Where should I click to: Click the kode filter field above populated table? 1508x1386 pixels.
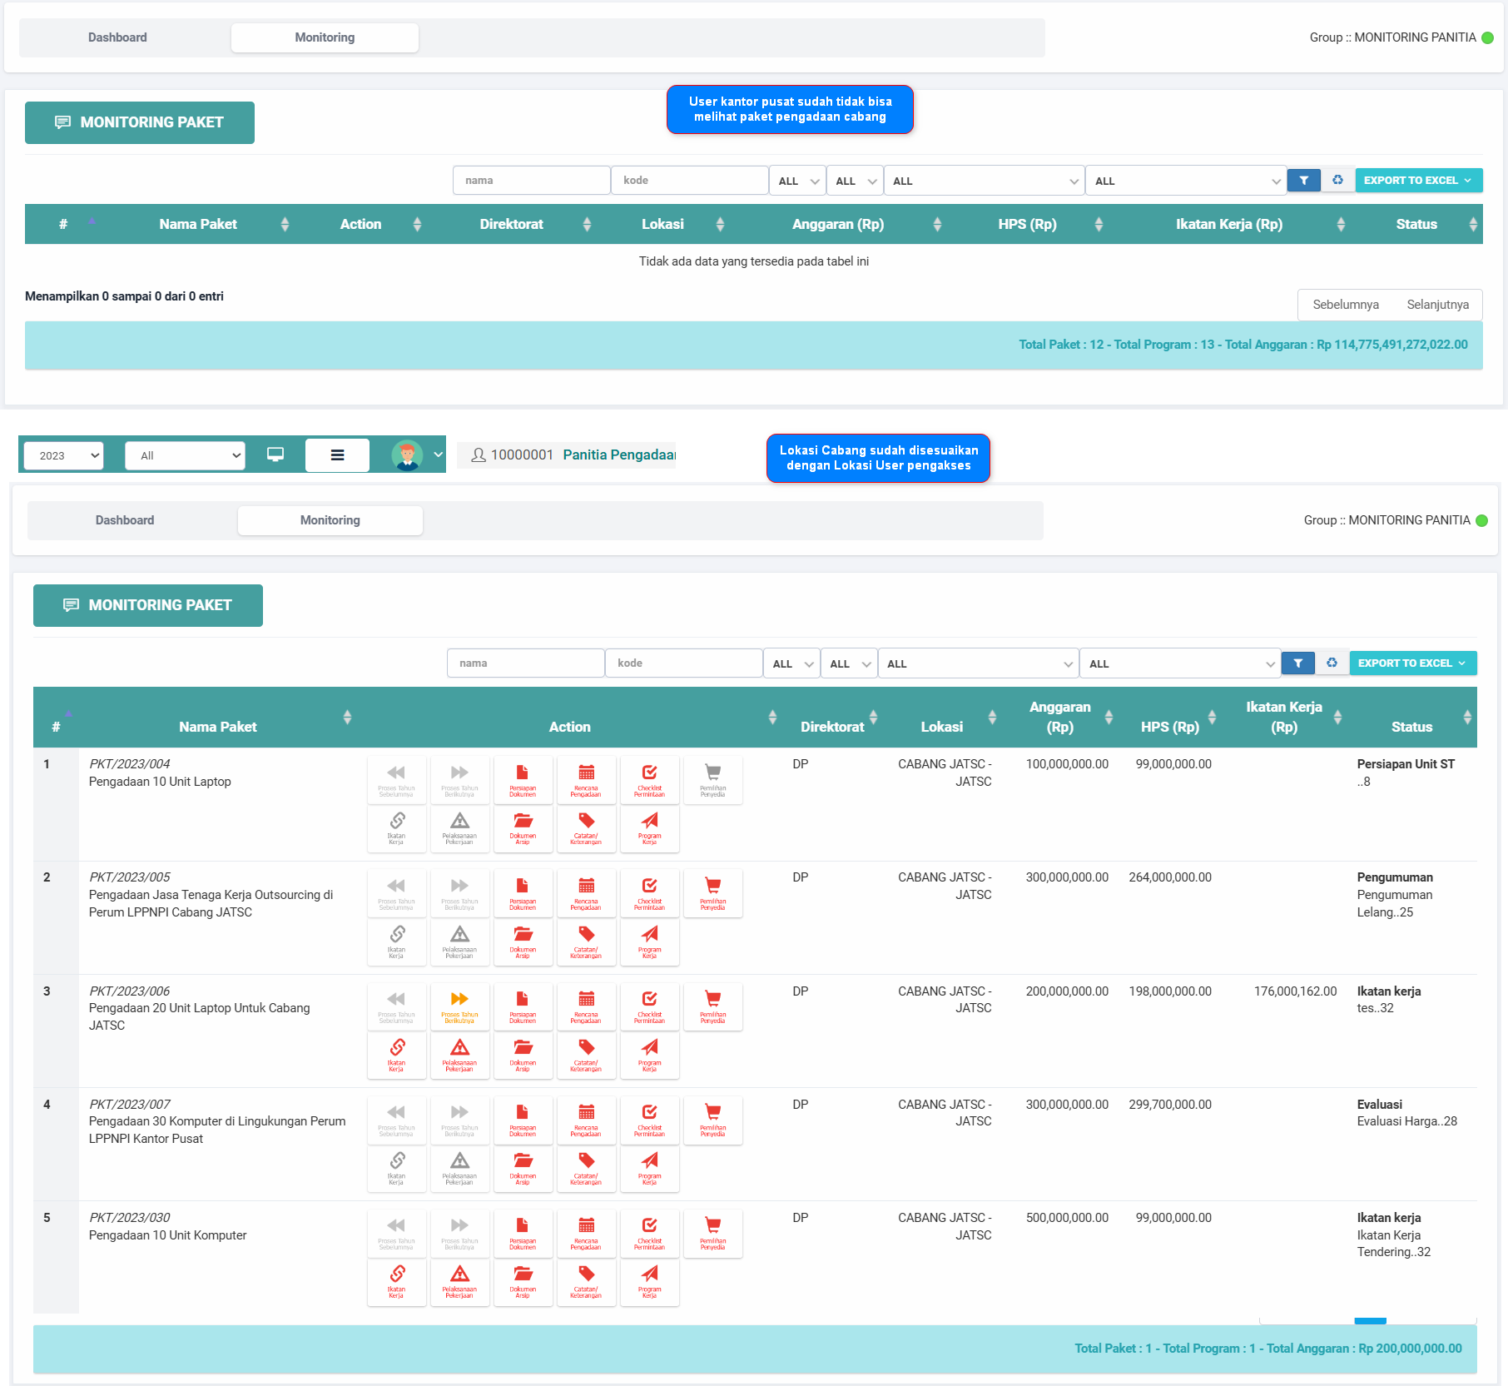pyautogui.click(x=683, y=663)
